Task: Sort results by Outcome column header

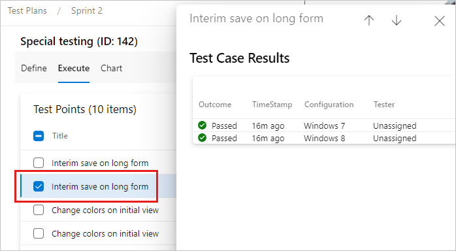Action: [215, 105]
